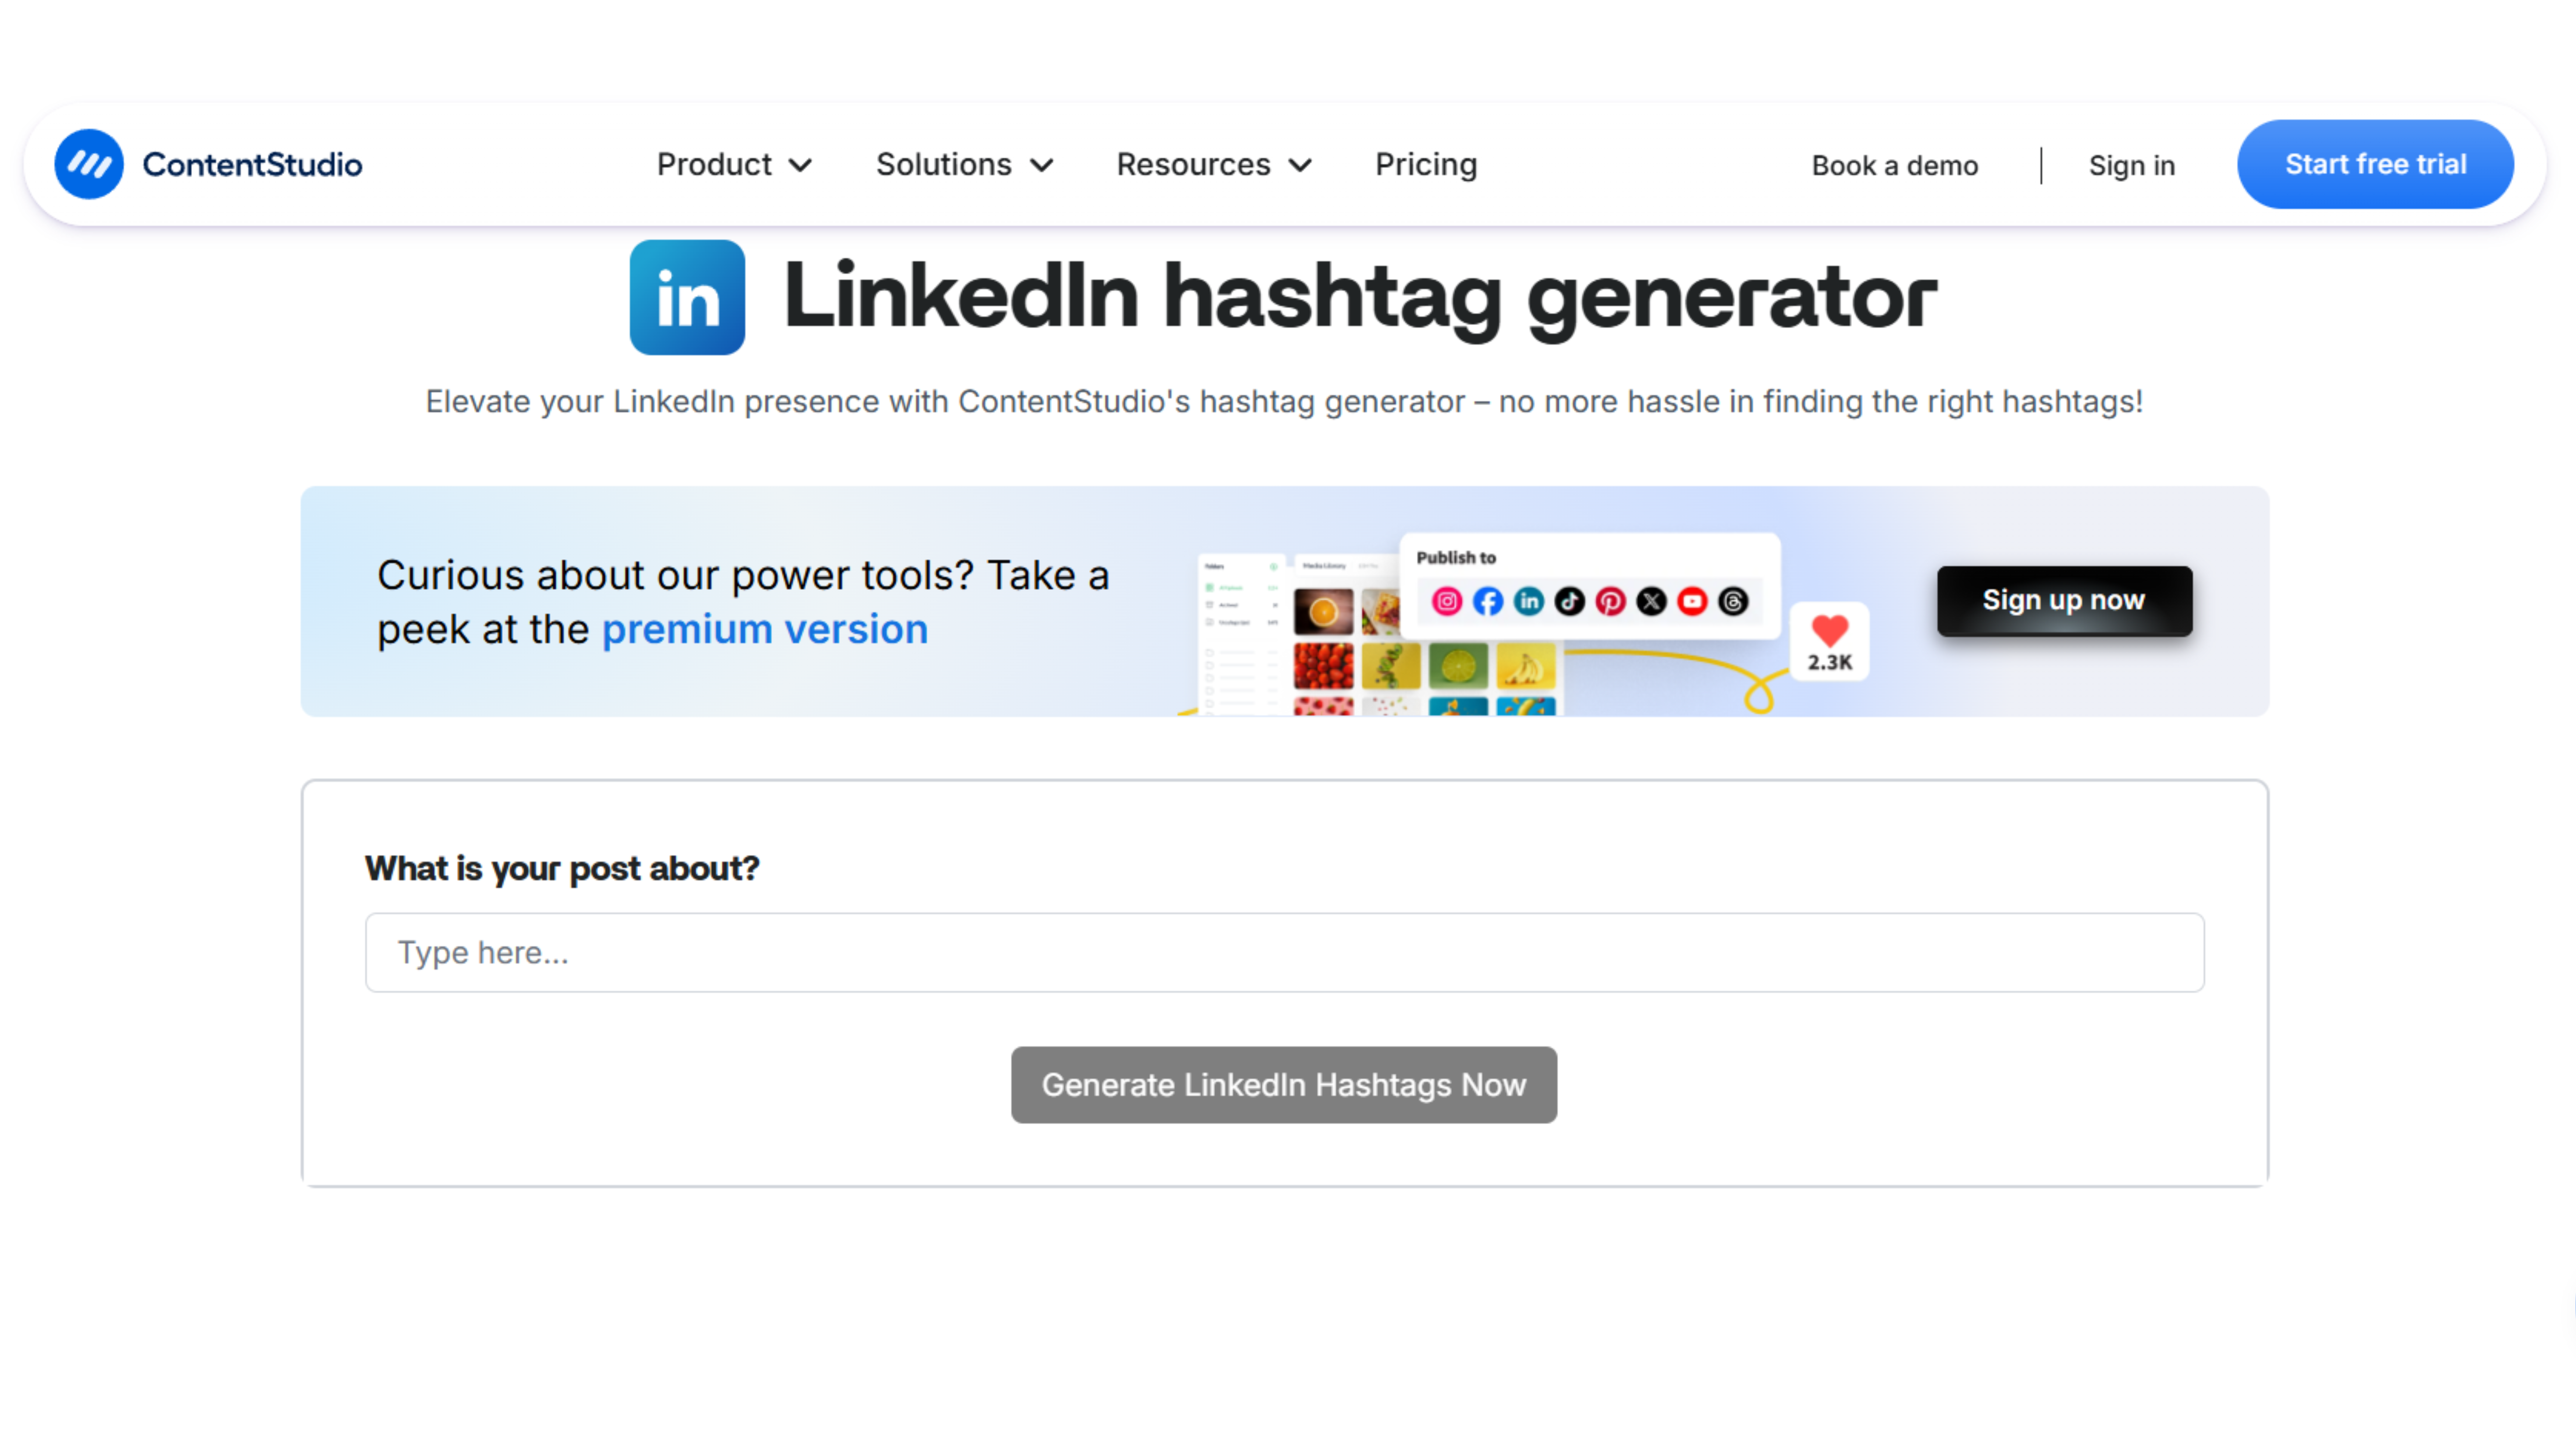The image size is (2576, 1449).
Task: Open the Solutions dropdown menu
Action: (x=964, y=164)
